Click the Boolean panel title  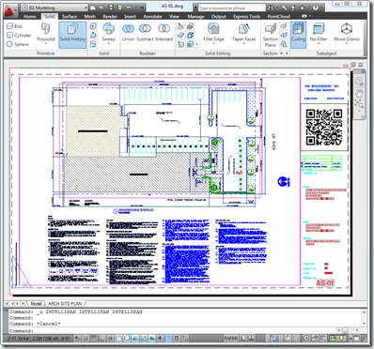(148, 53)
